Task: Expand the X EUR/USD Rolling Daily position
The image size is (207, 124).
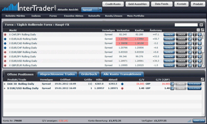Action: point(5,88)
